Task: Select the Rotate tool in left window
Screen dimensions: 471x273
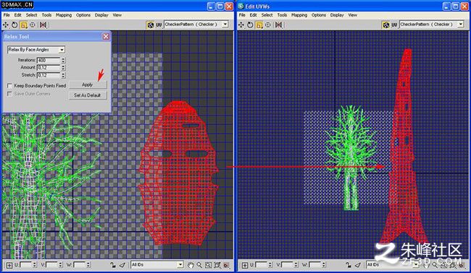Action: click(14, 25)
